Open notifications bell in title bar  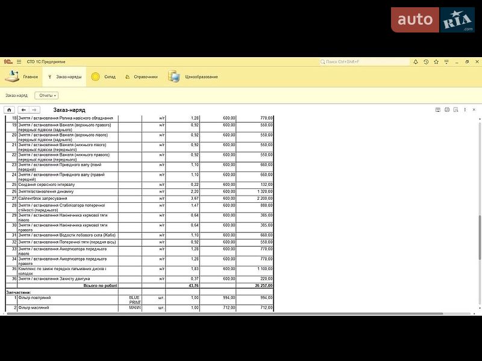[416, 62]
